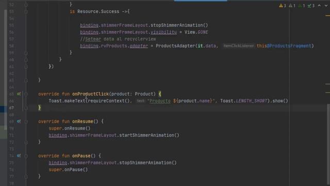Viewport: 330px width, 186px height.
Task: Click the topmost warning stripe mark on the scrollbar
Action: coord(327,16)
